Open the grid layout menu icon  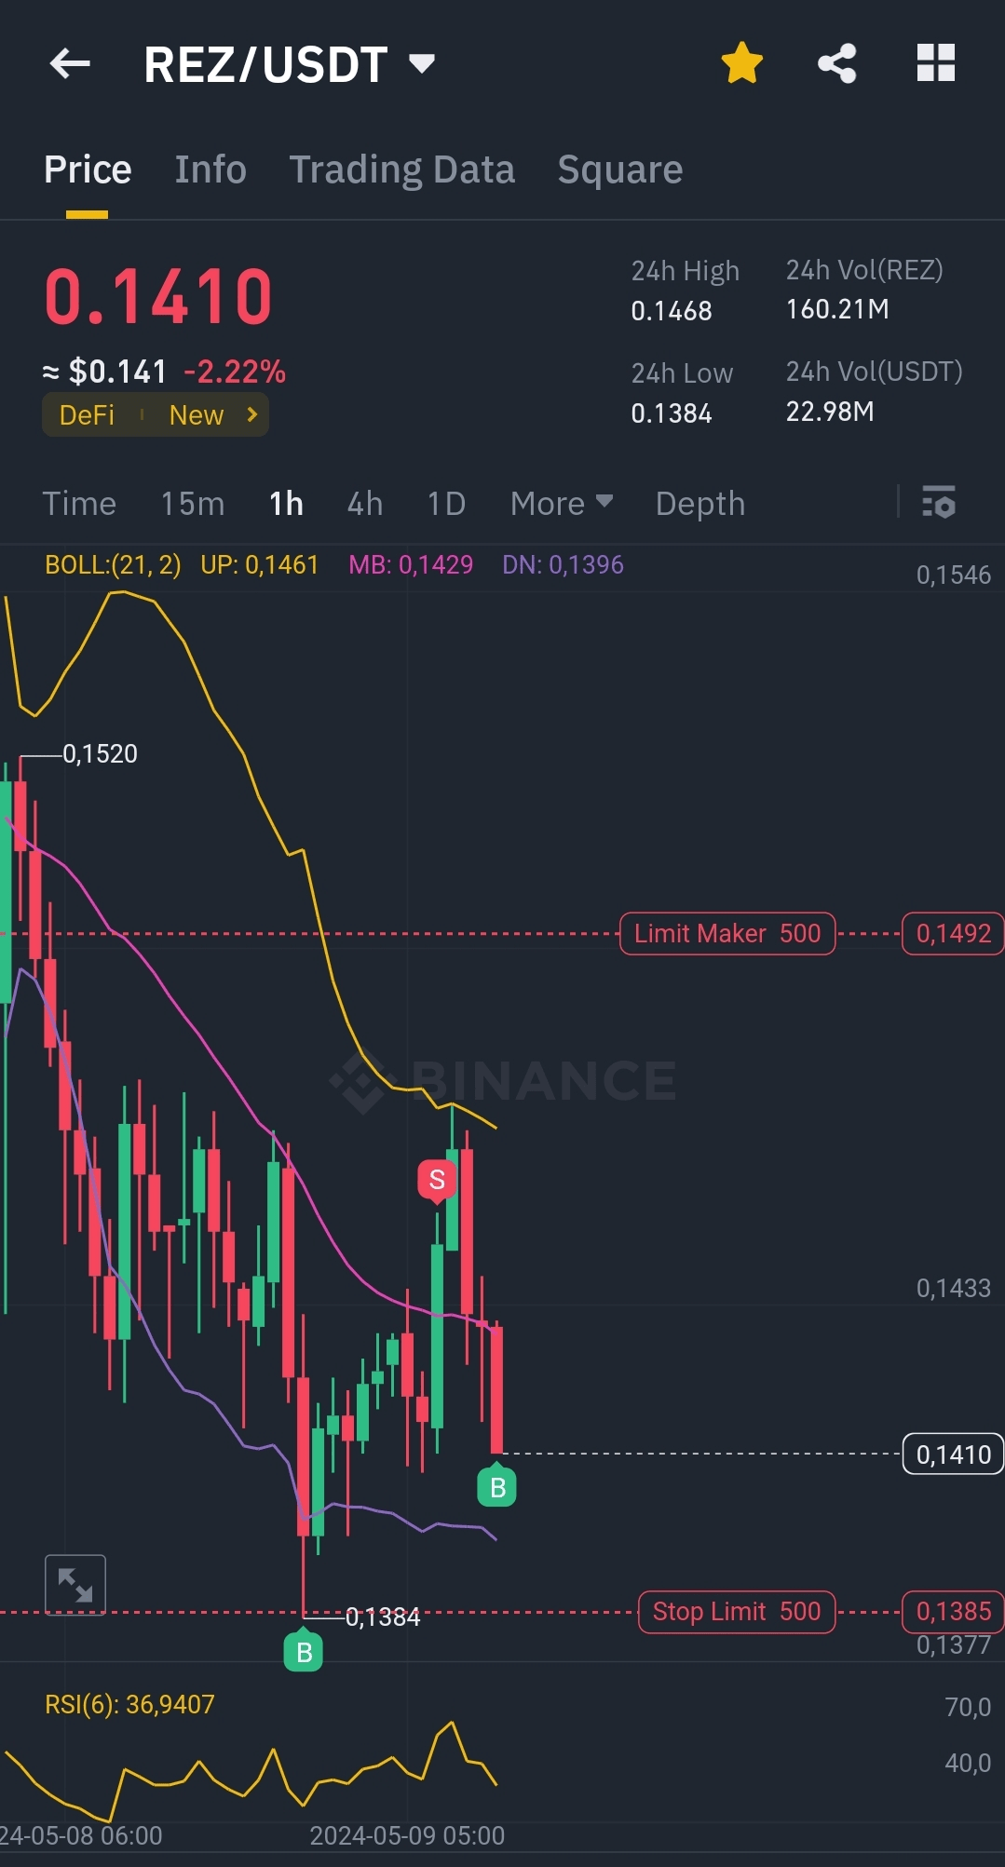click(936, 63)
